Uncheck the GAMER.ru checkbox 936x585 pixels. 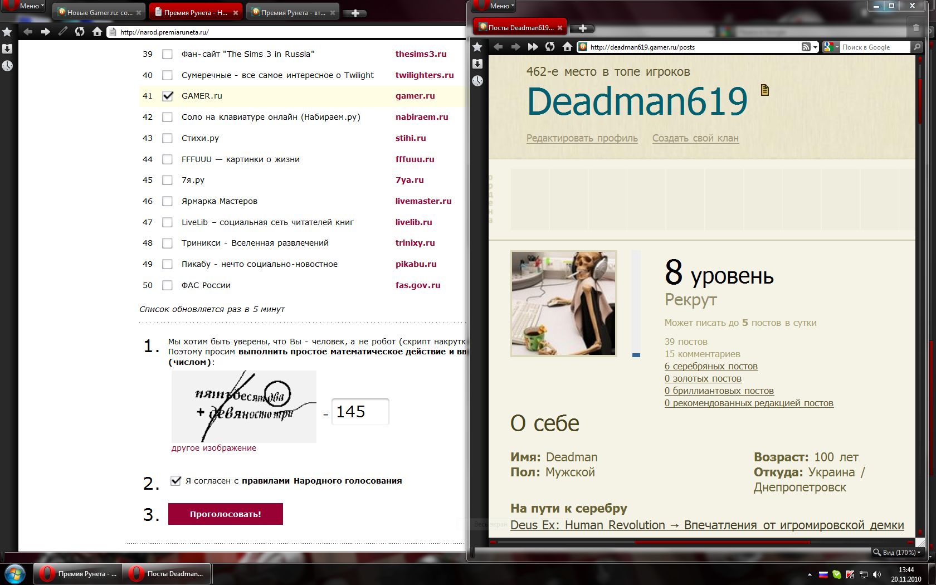pos(167,96)
